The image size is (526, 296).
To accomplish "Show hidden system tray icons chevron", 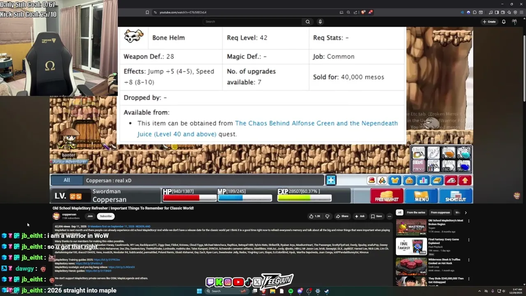I will pyautogui.click(x=479, y=291).
